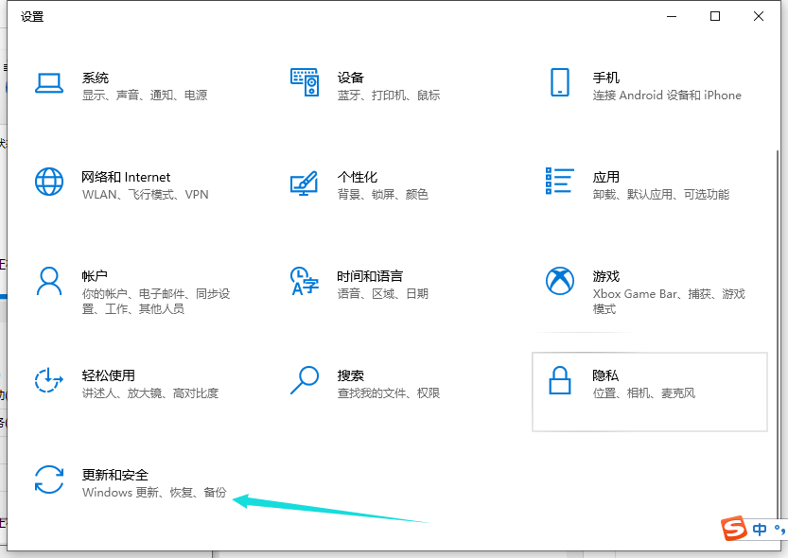This screenshot has height=558, width=788.
Task: Click the 设置 window title text
Action: pos(32,17)
